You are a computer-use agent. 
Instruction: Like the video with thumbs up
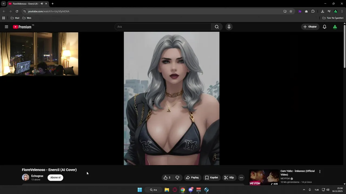pyautogui.click(x=167, y=178)
